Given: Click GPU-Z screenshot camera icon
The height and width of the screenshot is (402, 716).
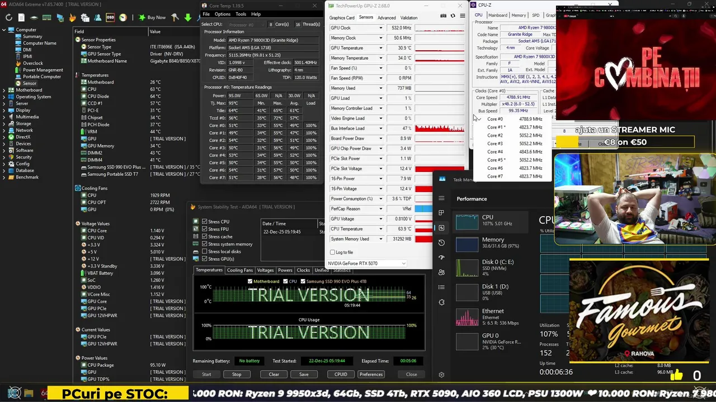Looking at the screenshot, I should tap(444, 16).
